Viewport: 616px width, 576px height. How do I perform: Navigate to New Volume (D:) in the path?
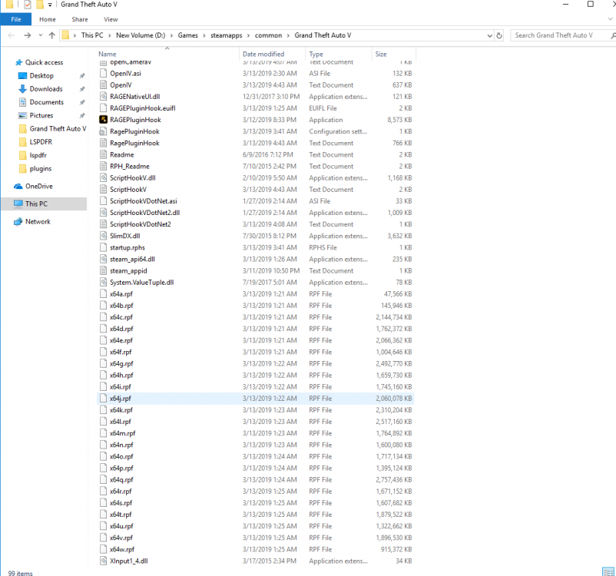tap(141, 35)
